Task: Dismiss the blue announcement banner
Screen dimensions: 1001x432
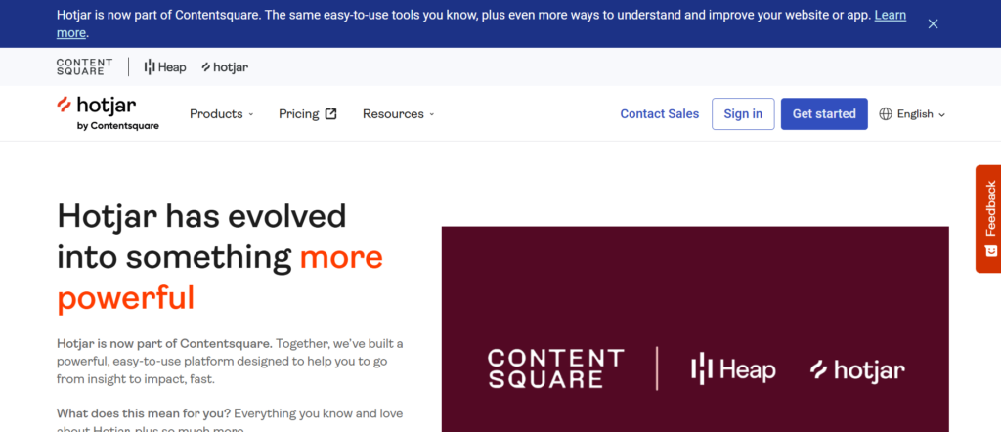Action: [933, 24]
